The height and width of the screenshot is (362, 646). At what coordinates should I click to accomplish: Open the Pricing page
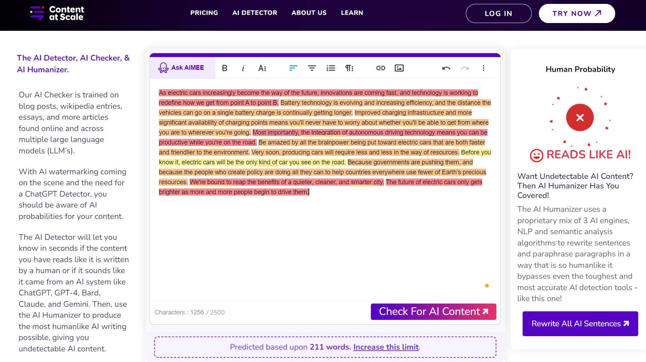point(204,13)
